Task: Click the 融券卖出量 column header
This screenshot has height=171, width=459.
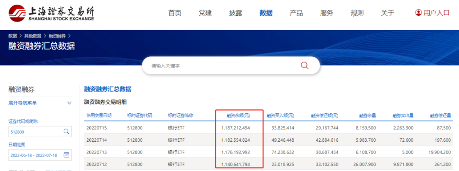Action: click(403, 115)
